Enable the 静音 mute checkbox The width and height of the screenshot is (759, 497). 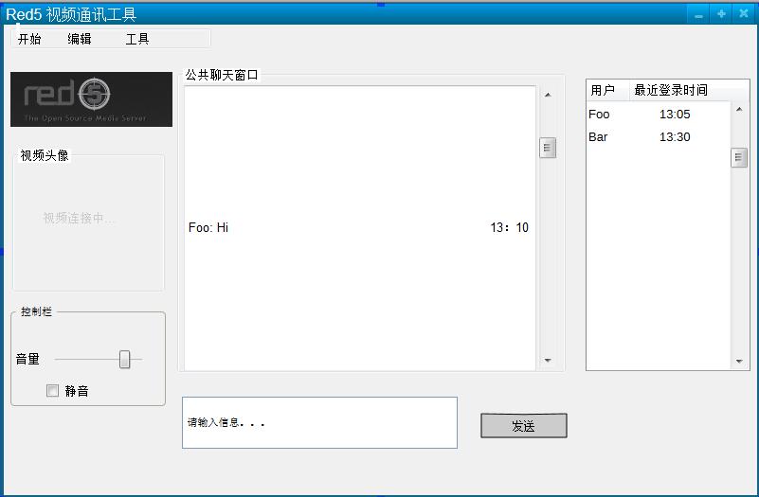[52, 390]
